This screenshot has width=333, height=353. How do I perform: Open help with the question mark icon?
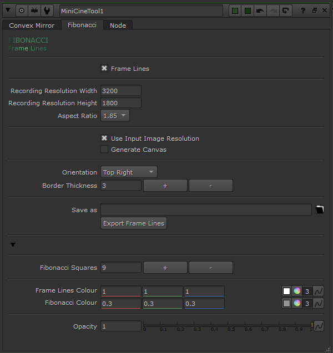tap(302, 11)
